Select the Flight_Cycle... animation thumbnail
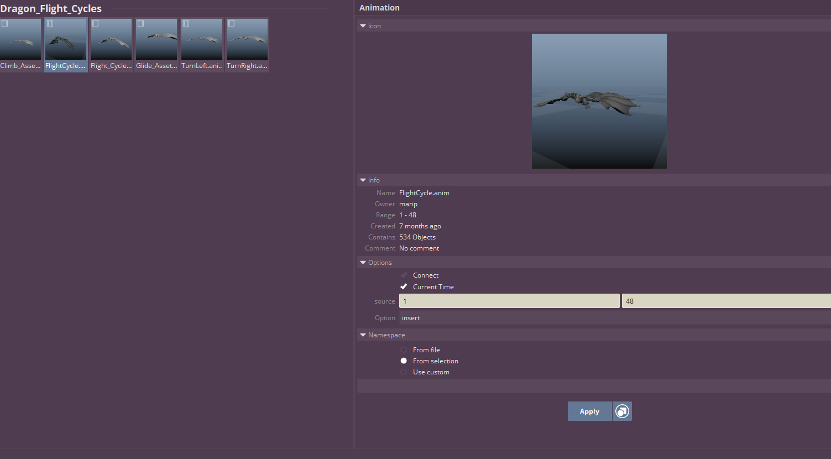Image resolution: width=831 pixels, height=459 pixels. 111,45
